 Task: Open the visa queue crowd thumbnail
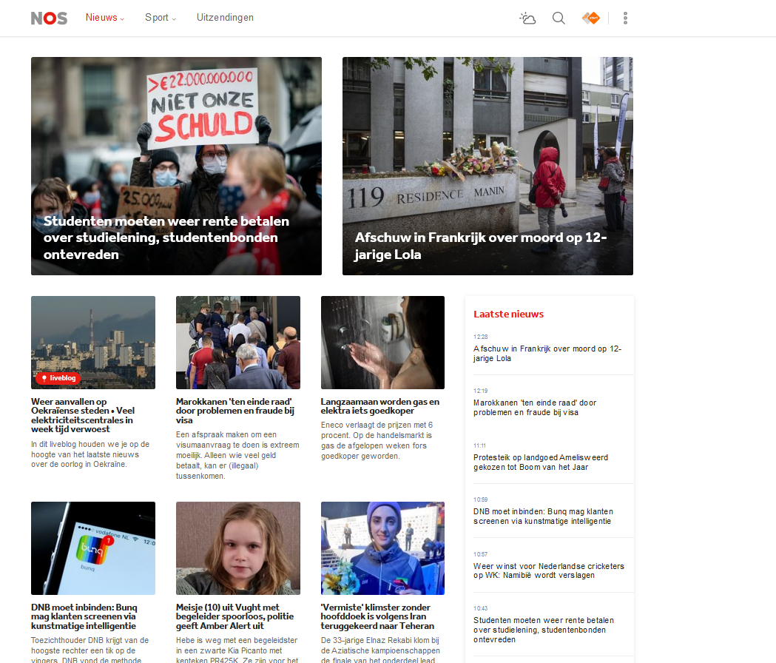[x=238, y=343]
